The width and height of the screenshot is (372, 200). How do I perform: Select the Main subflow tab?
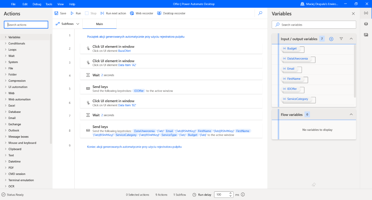[x=99, y=24]
